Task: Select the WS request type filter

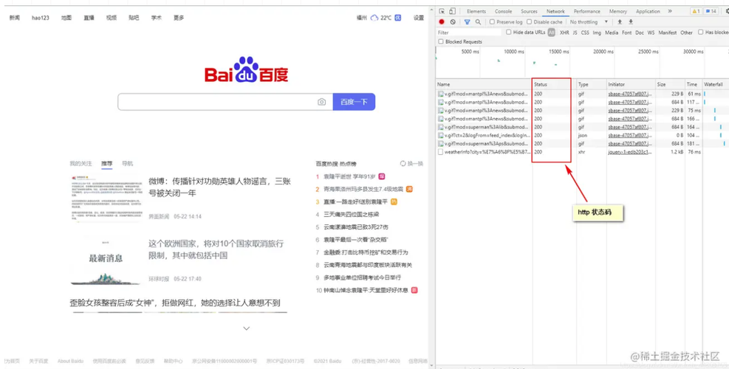Action: pos(651,32)
